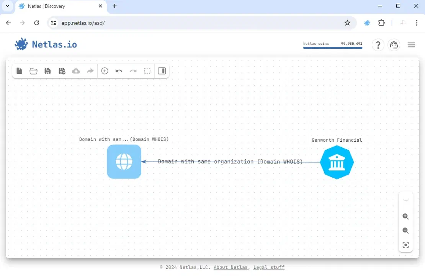Click the Netlas coins balance bar
Viewport: 425px width, 276px height.
point(333,45)
